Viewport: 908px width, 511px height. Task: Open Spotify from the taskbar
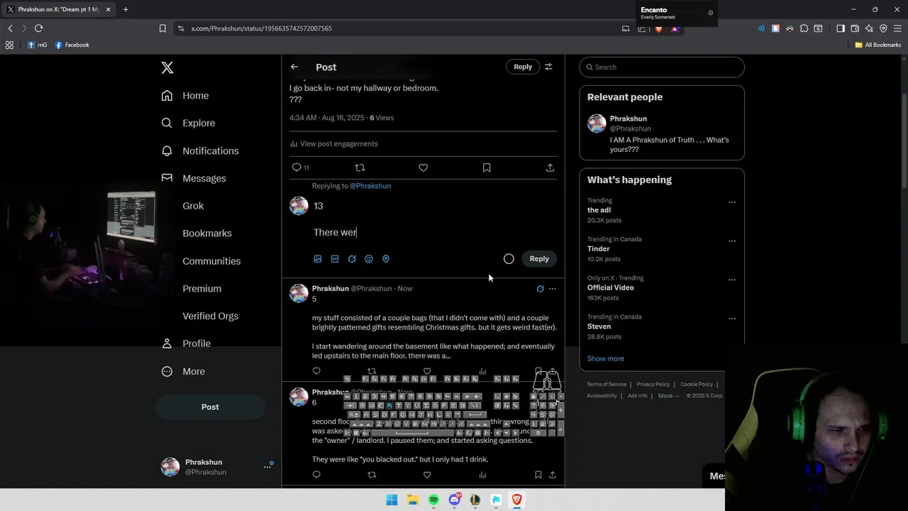pos(433,500)
